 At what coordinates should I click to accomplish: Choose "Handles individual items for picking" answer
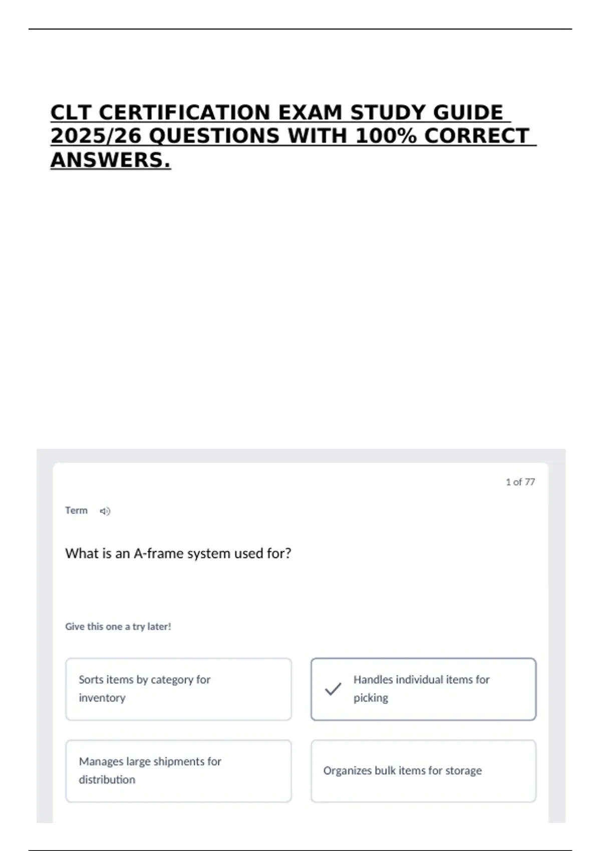point(423,689)
